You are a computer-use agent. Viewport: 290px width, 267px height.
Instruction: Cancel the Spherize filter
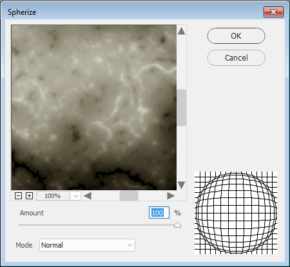click(236, 57)
